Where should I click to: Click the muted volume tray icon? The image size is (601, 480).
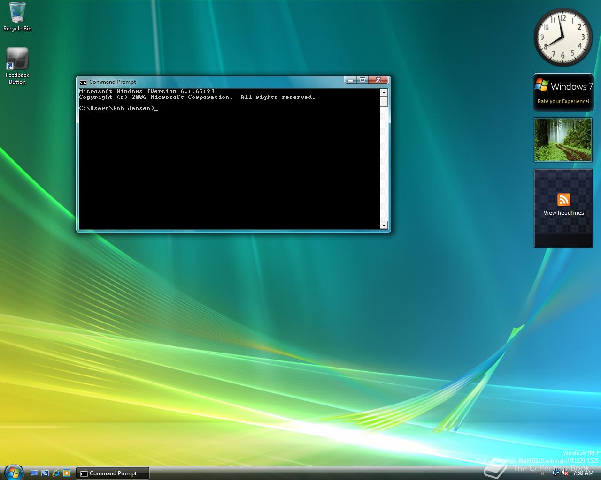coord(565,473)
